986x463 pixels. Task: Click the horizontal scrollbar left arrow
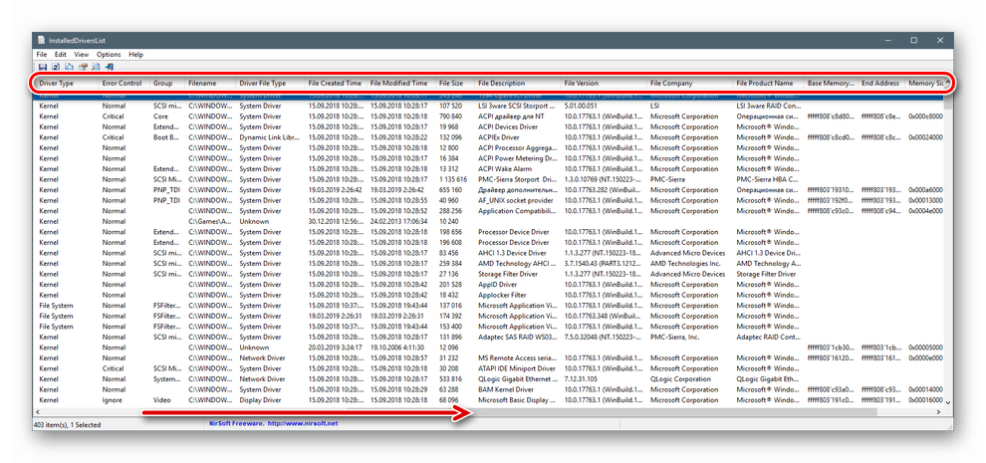point(39,411)
